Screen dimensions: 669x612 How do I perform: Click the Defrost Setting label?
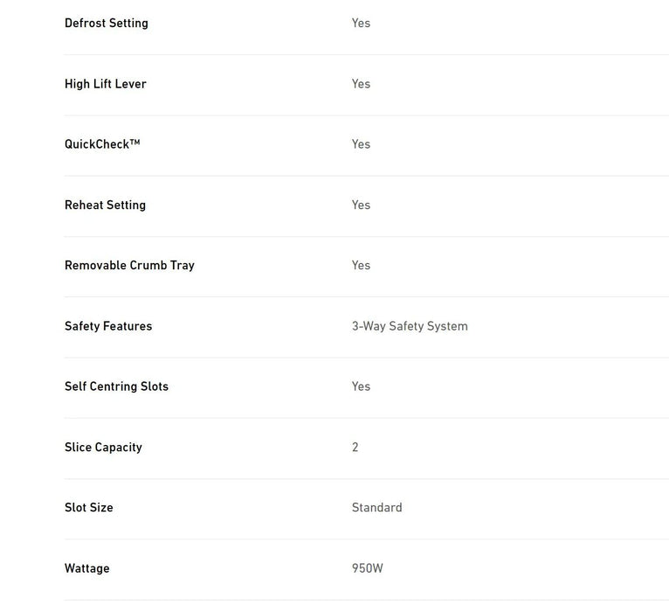[x=106, y=24]
